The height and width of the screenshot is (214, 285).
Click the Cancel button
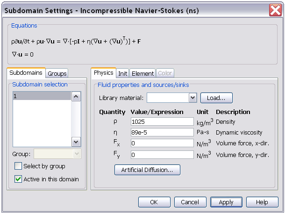(x=190, y=202)
